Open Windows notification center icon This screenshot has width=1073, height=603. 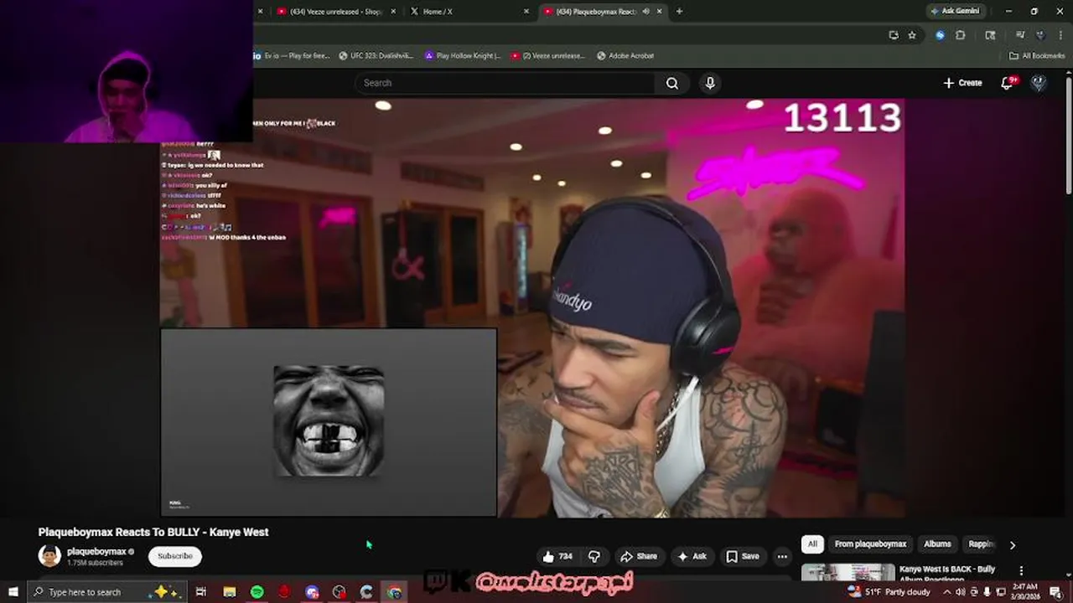(1055, 592)
